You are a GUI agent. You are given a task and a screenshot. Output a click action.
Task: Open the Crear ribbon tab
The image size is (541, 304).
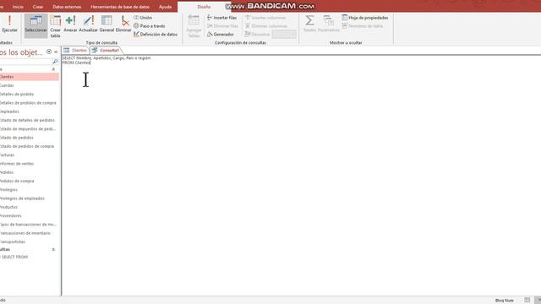38,7
